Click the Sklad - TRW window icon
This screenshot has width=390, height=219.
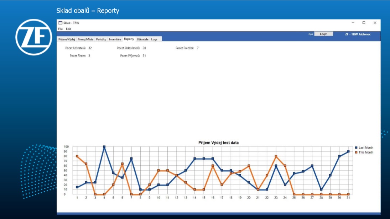[60, 23]
